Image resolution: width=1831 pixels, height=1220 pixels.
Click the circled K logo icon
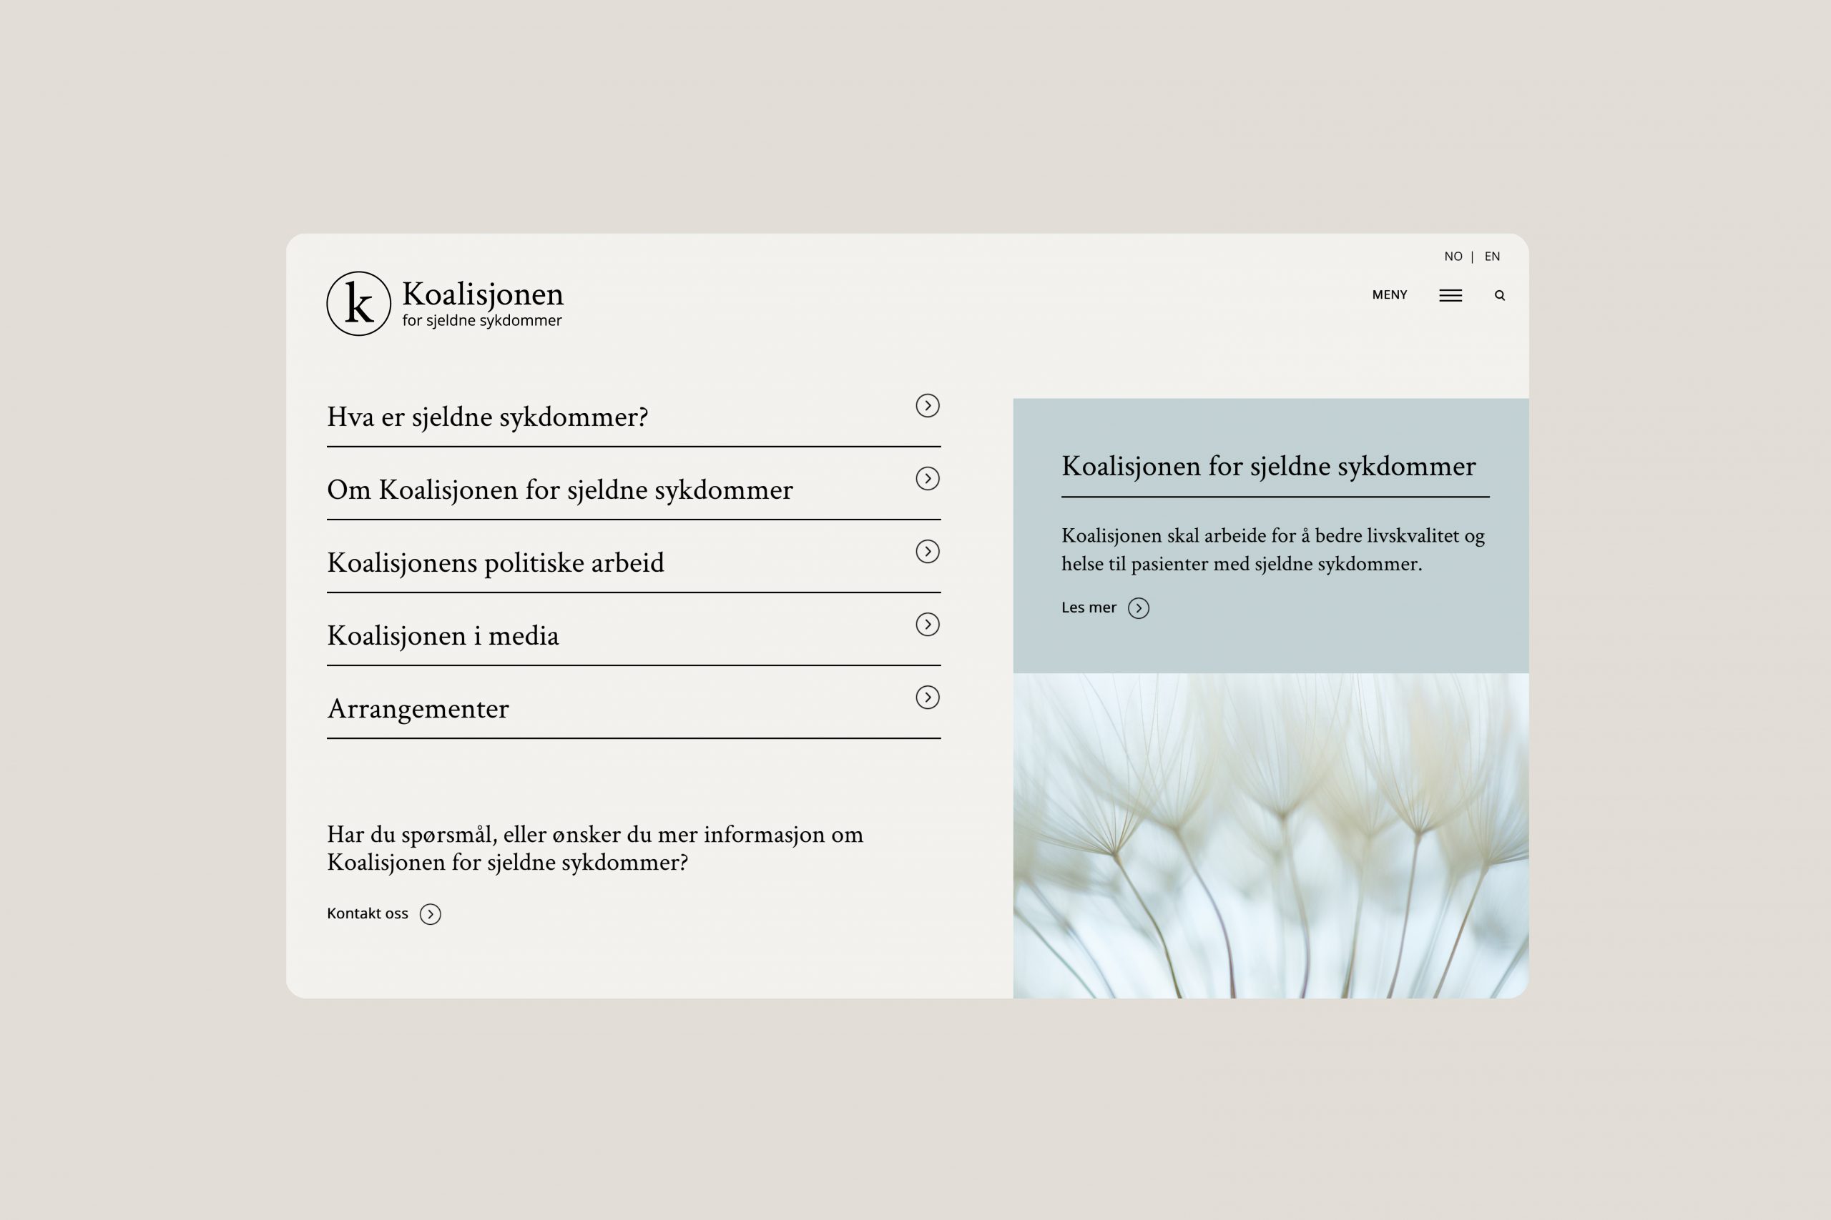358,304
